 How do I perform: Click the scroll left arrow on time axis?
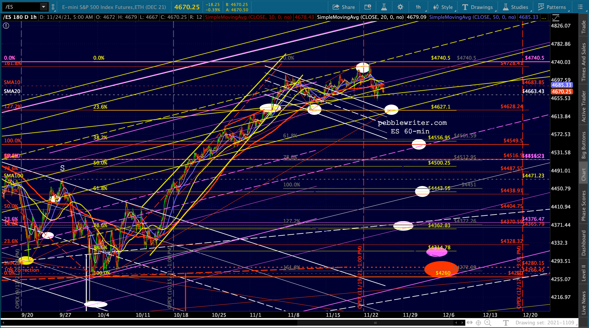click(x=456, y=323)
